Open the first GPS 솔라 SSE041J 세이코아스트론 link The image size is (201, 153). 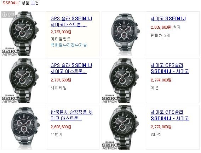tap(71, 22)
